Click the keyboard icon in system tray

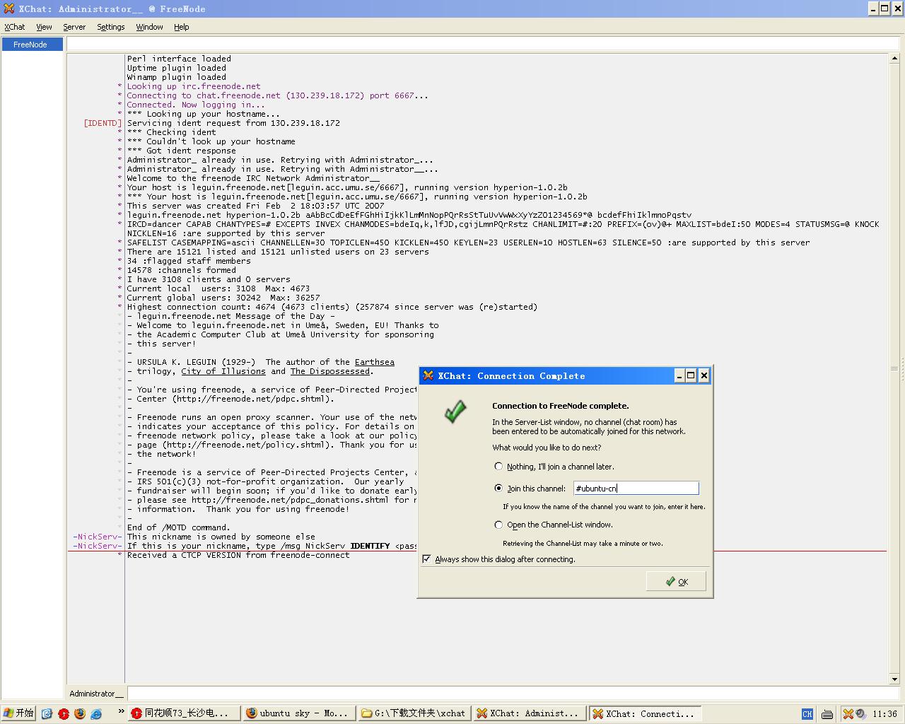(x=827, y=714)
